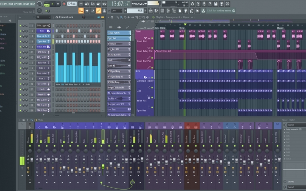
Task: Open the OPTIONS menu
Action: coord(18,4)
